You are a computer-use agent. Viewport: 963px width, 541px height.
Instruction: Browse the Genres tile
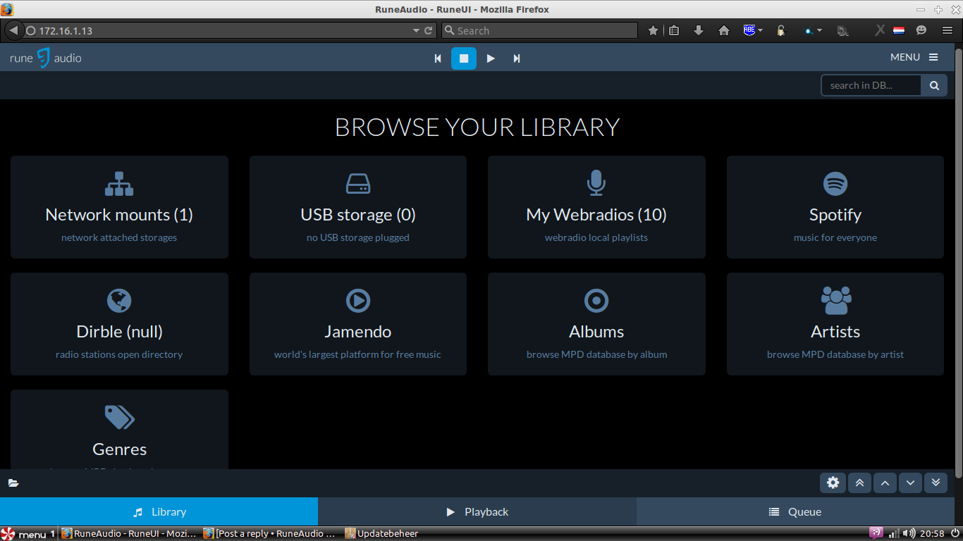[119, 430]
